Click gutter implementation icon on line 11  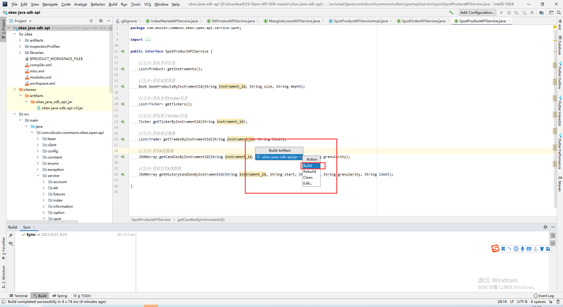pyautogui.click(x=123, y=51)
